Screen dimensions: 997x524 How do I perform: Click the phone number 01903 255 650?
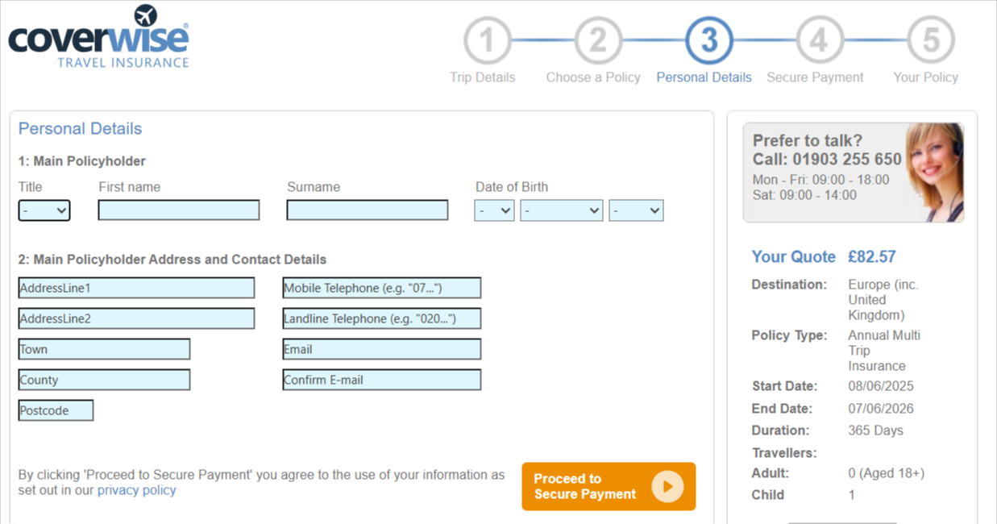click(x=846, y=160)
